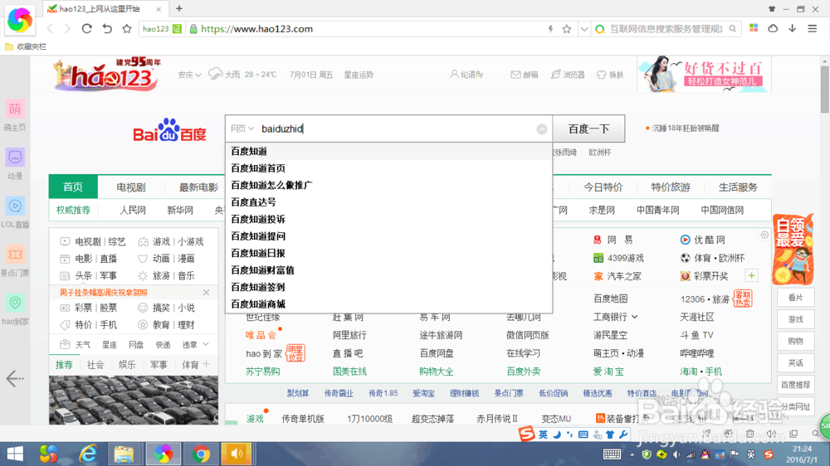Click the hao123 logo

click(106, 74)
